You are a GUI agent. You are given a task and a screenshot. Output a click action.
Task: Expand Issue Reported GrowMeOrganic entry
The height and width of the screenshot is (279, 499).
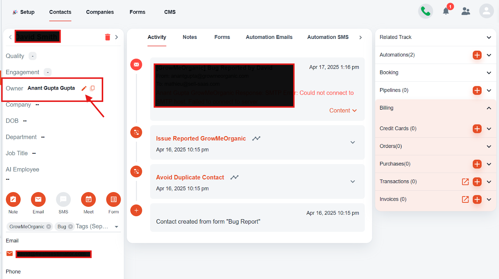pyautogui.click(x=353, y=142)
